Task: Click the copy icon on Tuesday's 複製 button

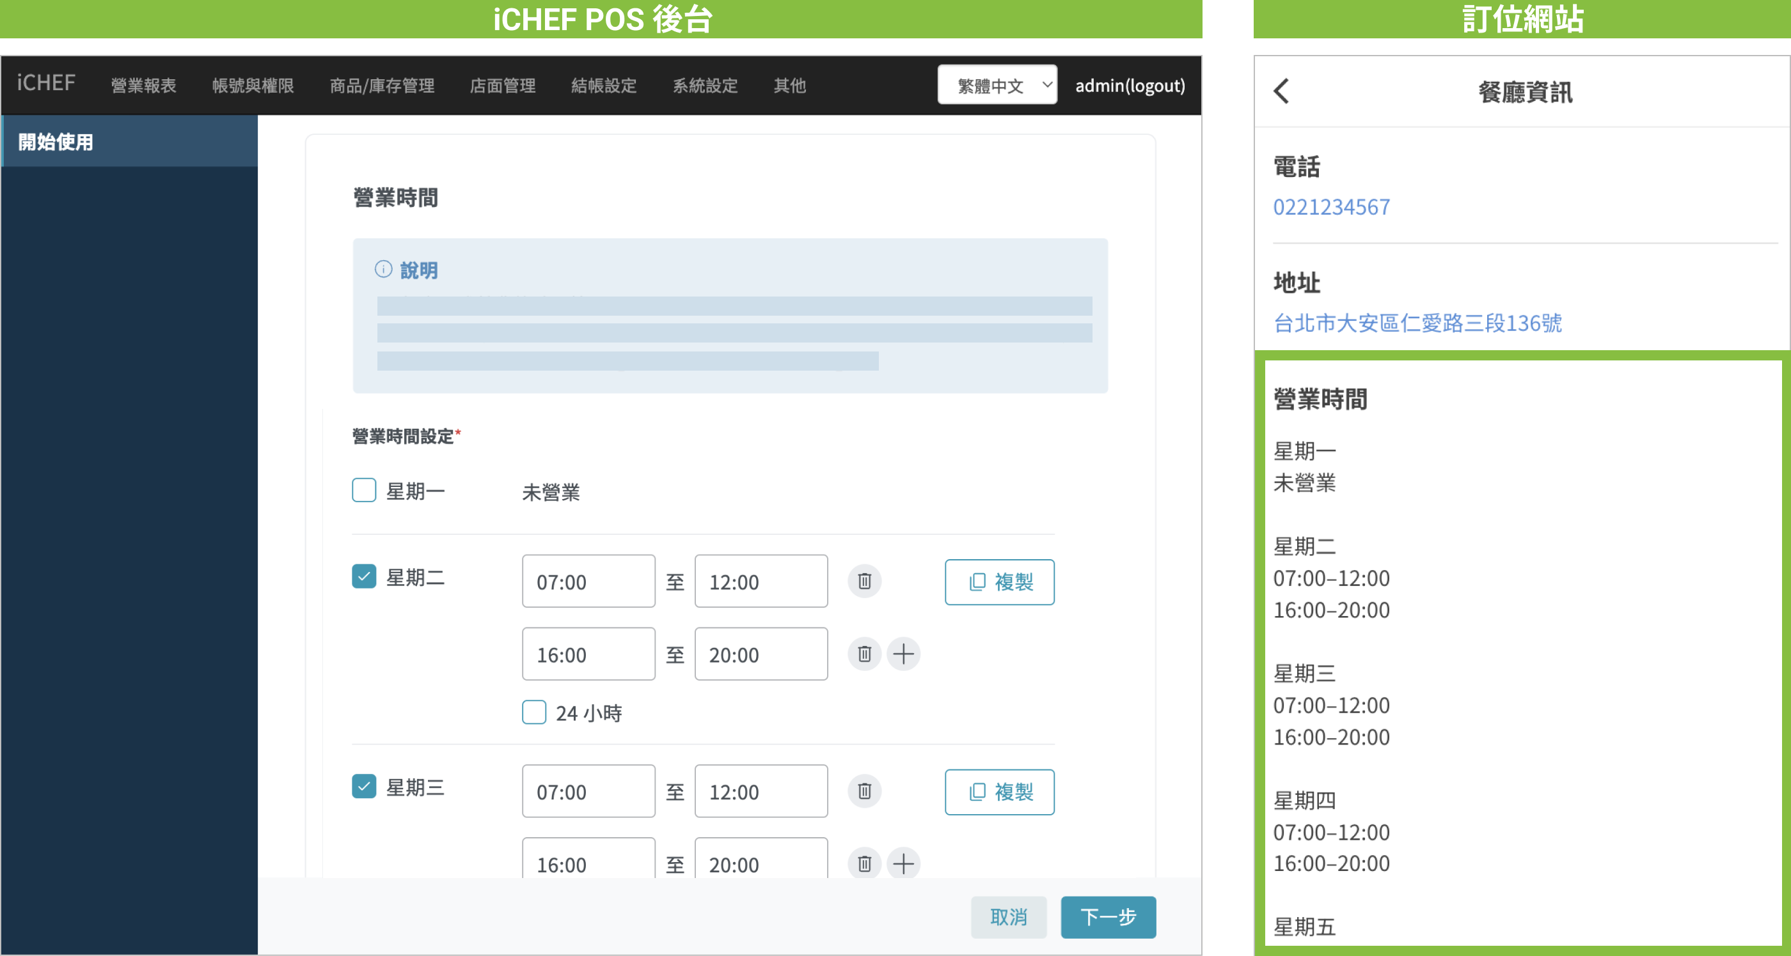Action: point(976,582)
